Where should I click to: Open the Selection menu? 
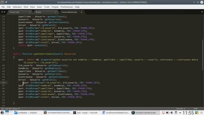[x=17, y=7]
